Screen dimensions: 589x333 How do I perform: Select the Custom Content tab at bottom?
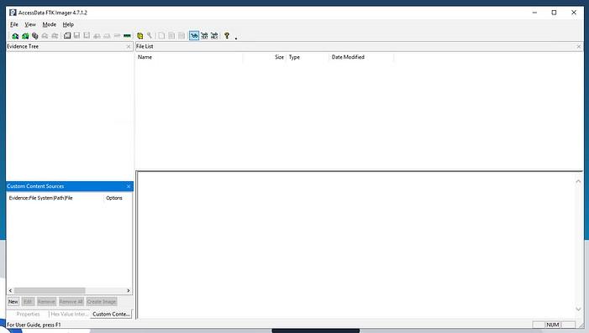[x=111, y=314]
